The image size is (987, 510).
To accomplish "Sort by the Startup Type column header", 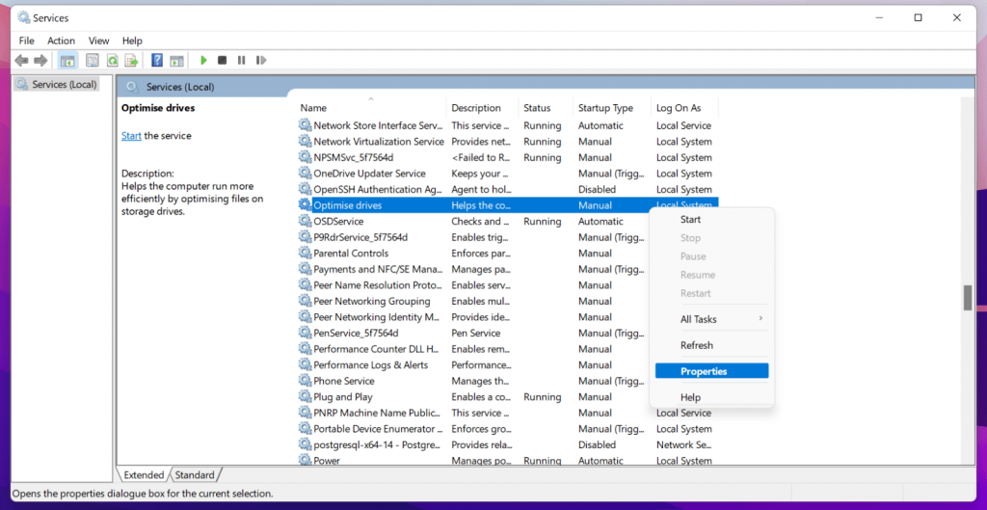I will tap(612, 108).
